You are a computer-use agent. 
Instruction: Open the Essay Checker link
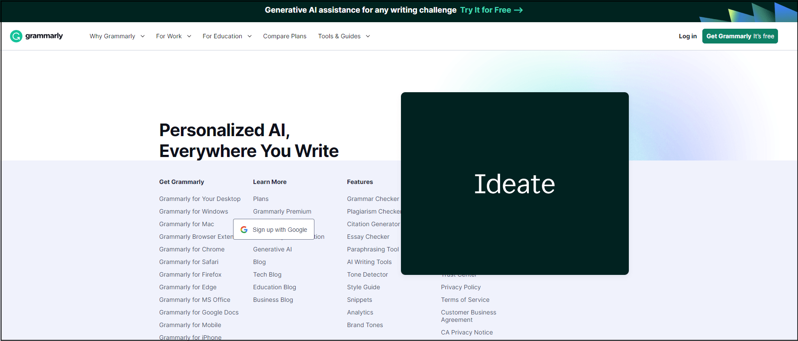tap(368, 237)
